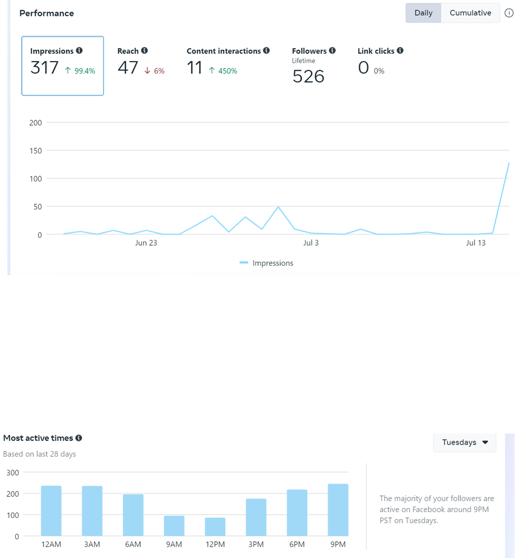Screen dimensions: 522x558
Task: Switch chart view to Cumulative
Action: (470, 13)
